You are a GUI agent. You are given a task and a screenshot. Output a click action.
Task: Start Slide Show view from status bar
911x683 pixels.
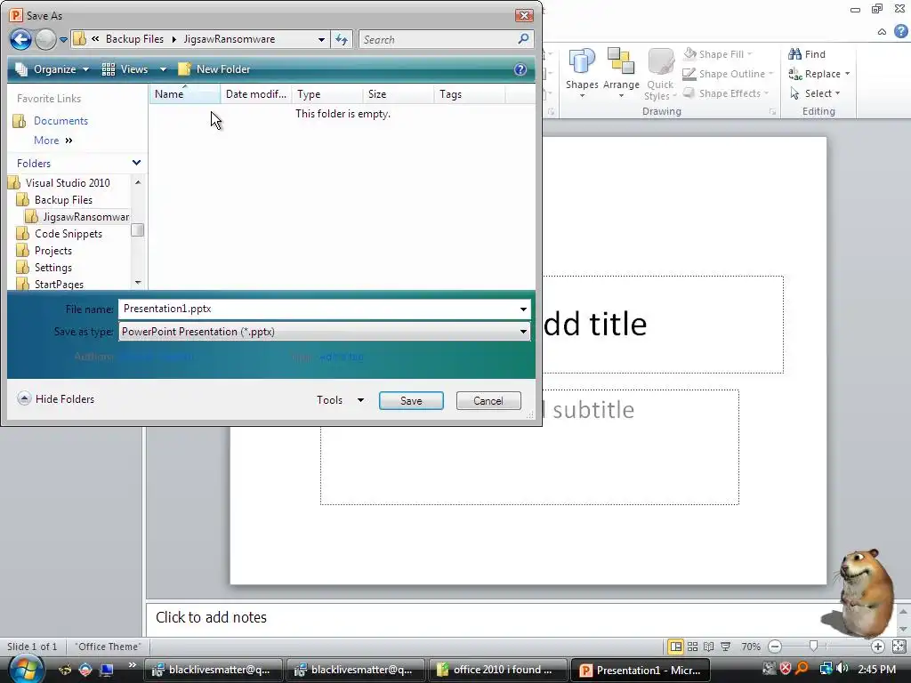coord(726,647)
